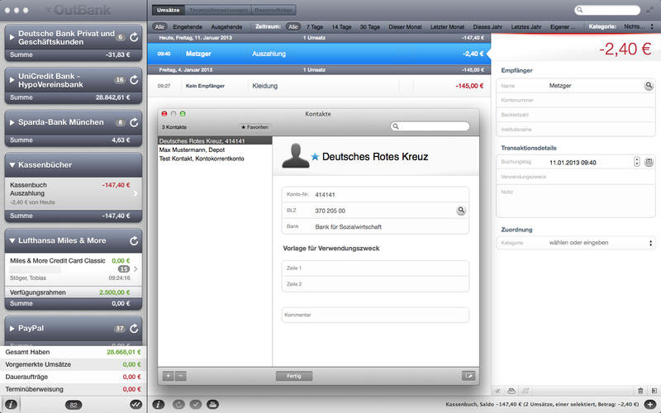Collapse detail pane with sidebar toggle icon
This screenshot has height=413, width=661.
click(654, 391)
